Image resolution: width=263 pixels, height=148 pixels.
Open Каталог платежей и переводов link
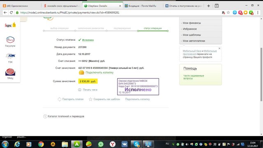[66, 116]
